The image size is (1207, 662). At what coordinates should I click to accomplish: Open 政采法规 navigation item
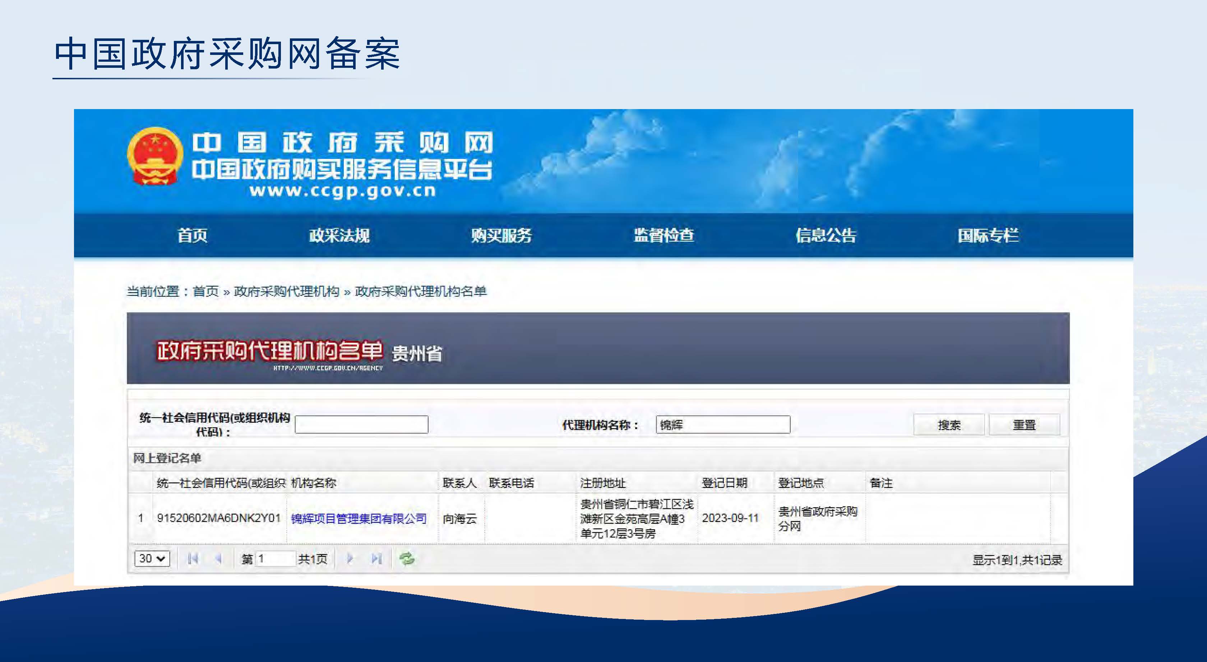click(339, 235)
